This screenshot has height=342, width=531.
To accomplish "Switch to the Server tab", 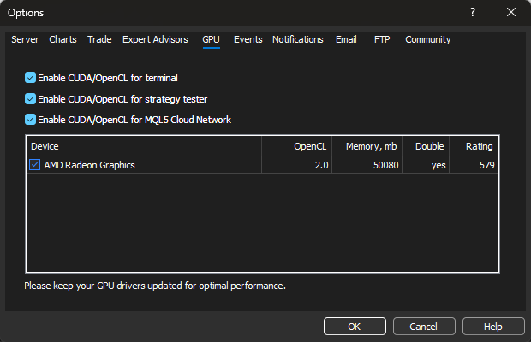I will click(x=25, y=39).
